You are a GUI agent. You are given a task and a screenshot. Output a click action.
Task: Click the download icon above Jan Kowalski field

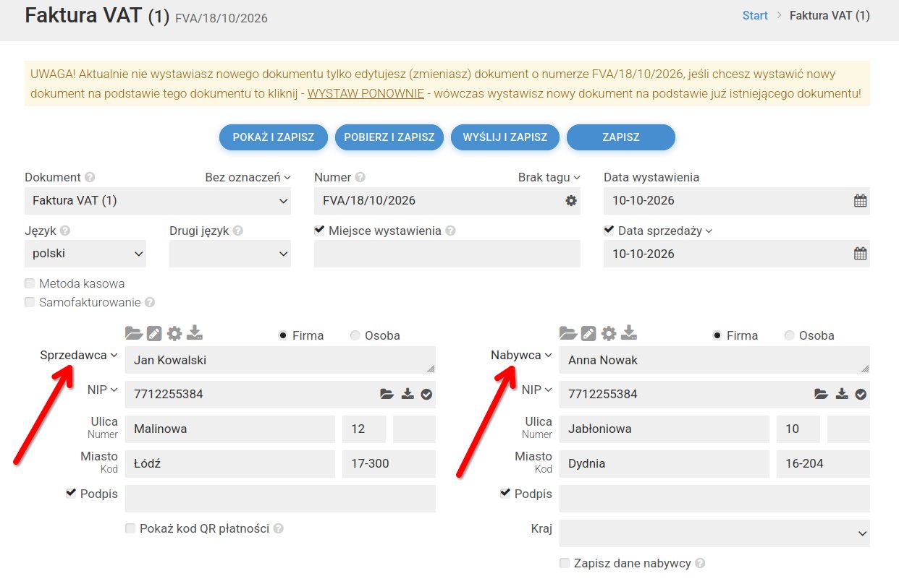click(195, 333)
